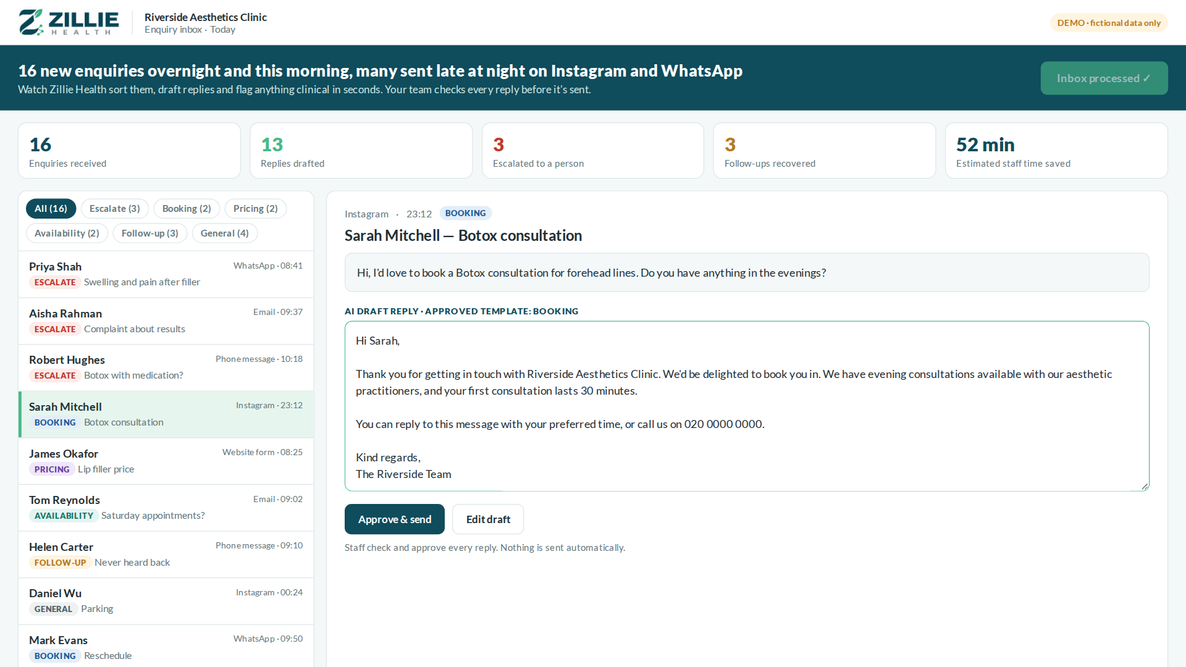The height and width of the screenshot is (667, 1186).
Task: Click the 'AI DRAFT REPLY' template label
Action: tap(461, 311)
